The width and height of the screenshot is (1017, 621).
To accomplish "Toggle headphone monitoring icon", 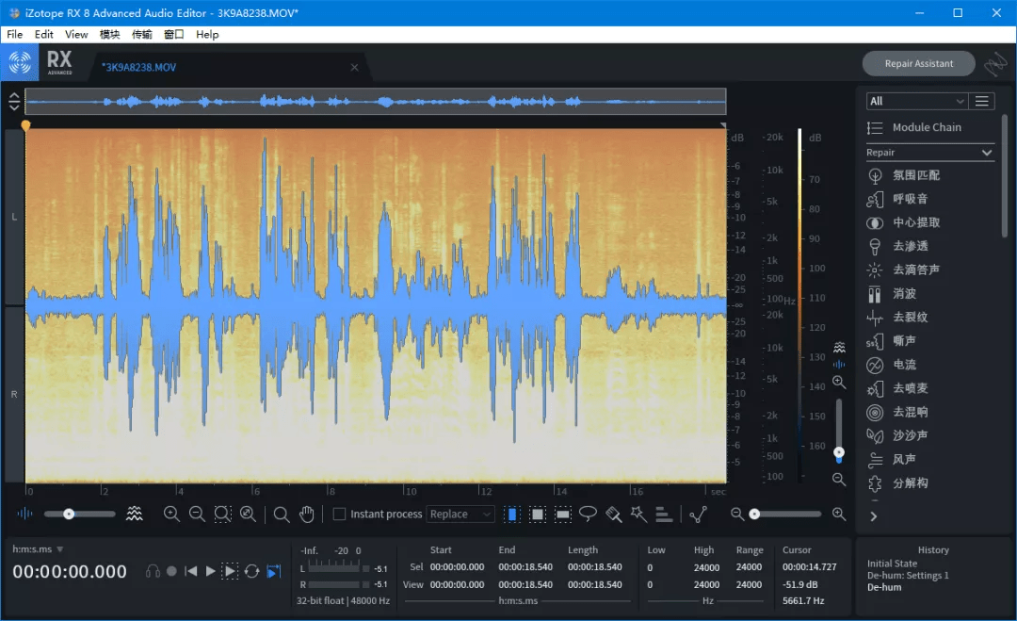I will tap(153, 571).
